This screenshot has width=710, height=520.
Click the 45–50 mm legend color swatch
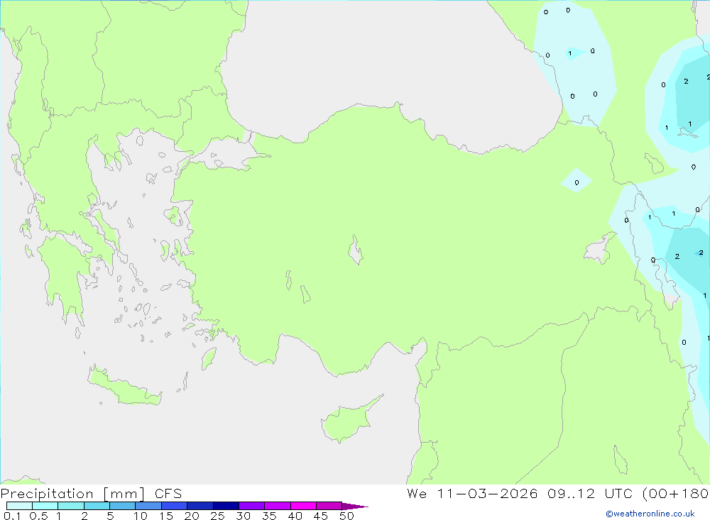[x=329, y=506]
